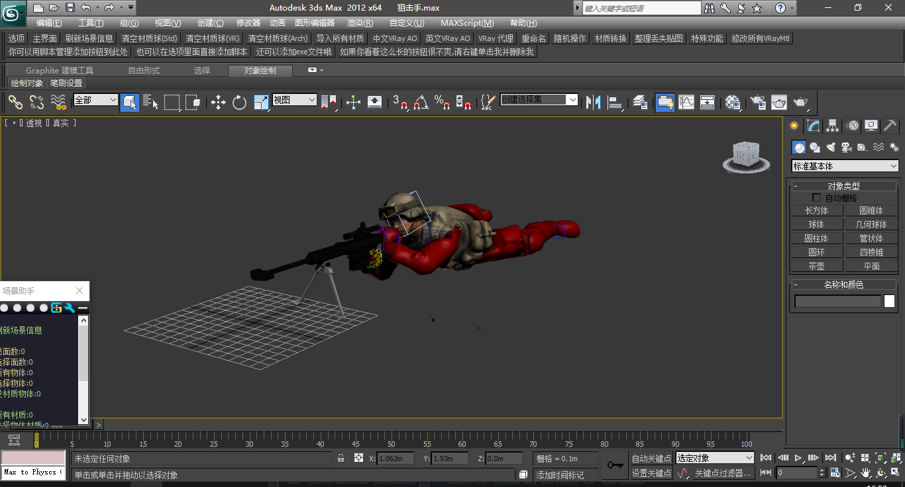Viewport: 905px width, 487px height.
Task: Open the 选定对象 key filter dropdown
Action: pos(715,458)
